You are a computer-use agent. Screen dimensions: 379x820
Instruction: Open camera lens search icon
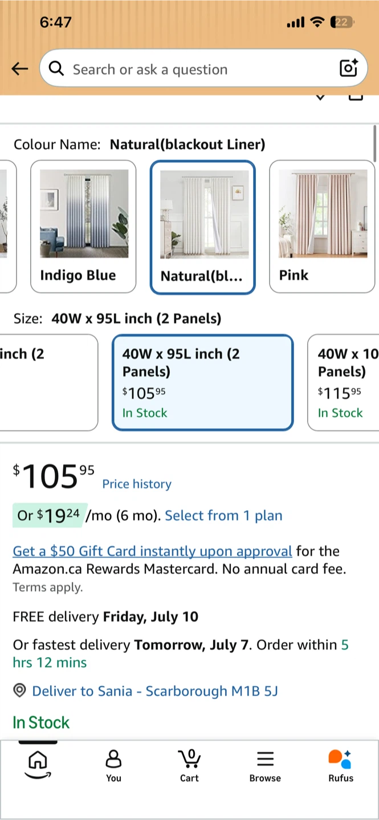[x=348, y=68]
